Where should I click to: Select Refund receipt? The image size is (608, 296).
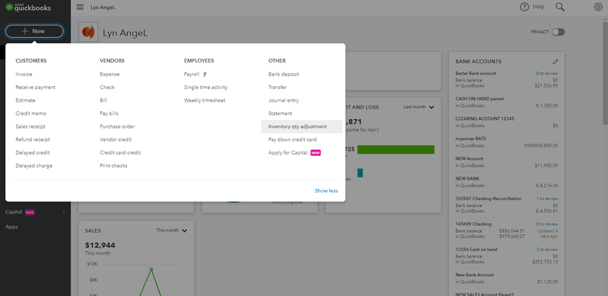tap(32, 139)
